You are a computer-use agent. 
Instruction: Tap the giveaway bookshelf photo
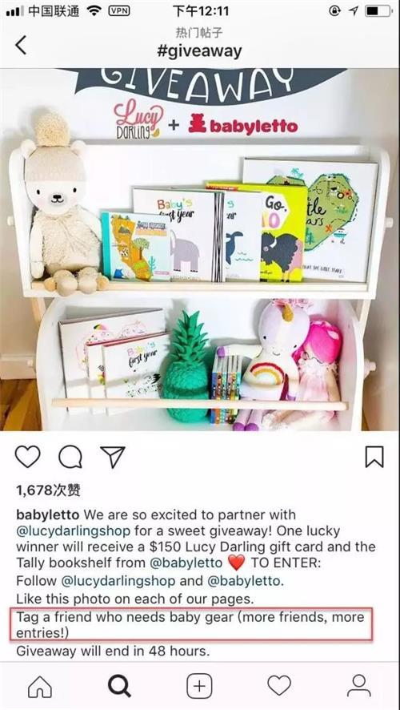pyautogui.click(x=200, y=249)
